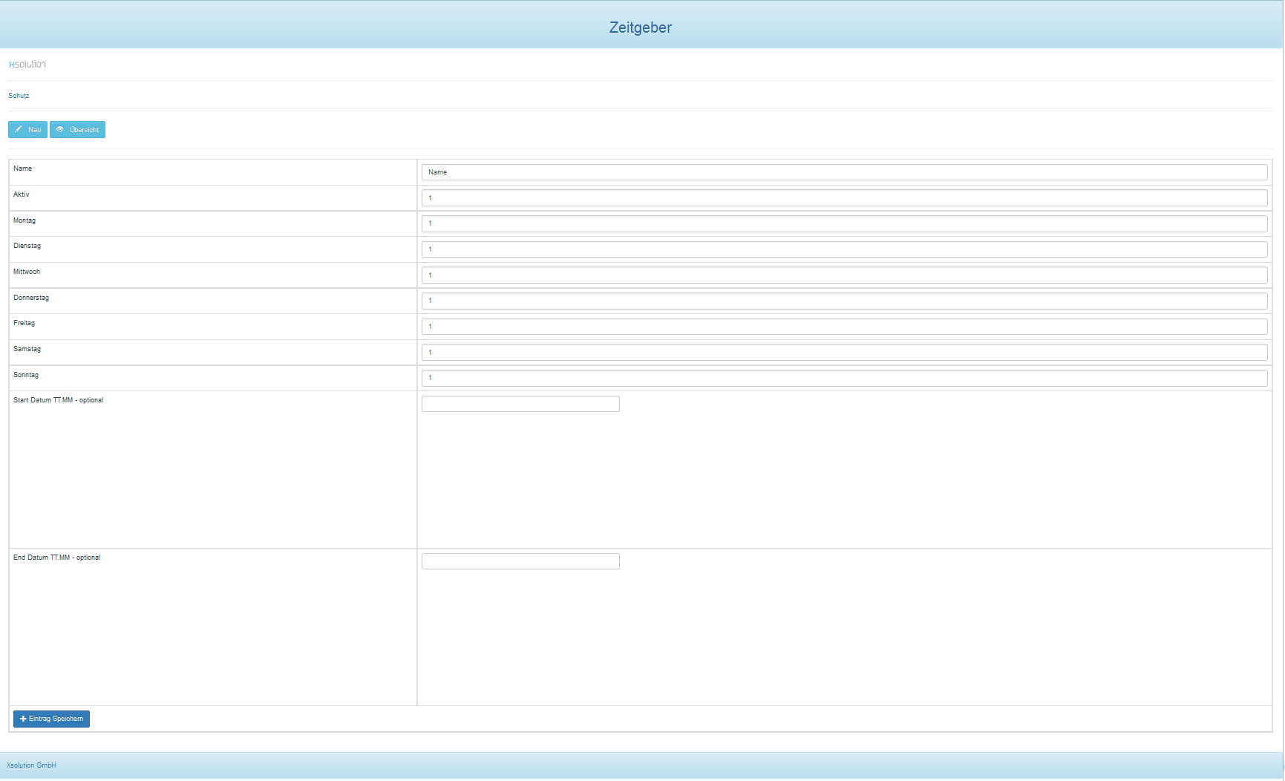Image resolution: width=1285 pixels, height=781 pixels.
Task: Focus the Dienstag value field
Action: [x=844, y=249]
